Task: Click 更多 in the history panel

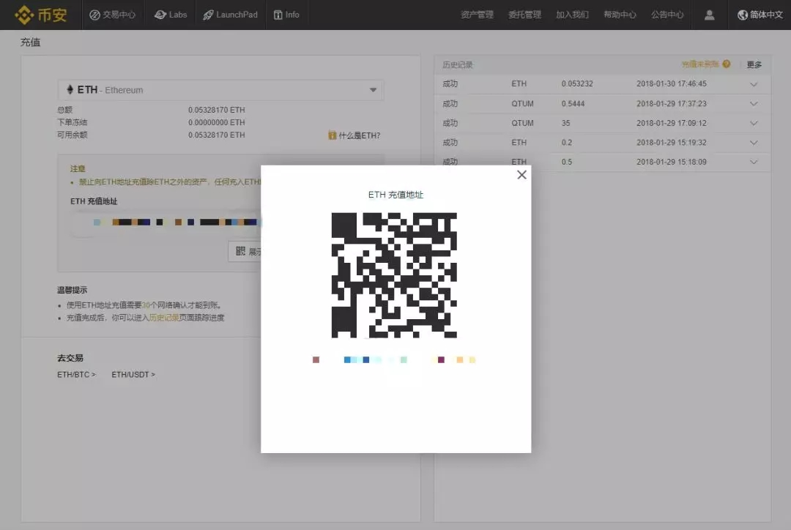Action: [754, 64]
